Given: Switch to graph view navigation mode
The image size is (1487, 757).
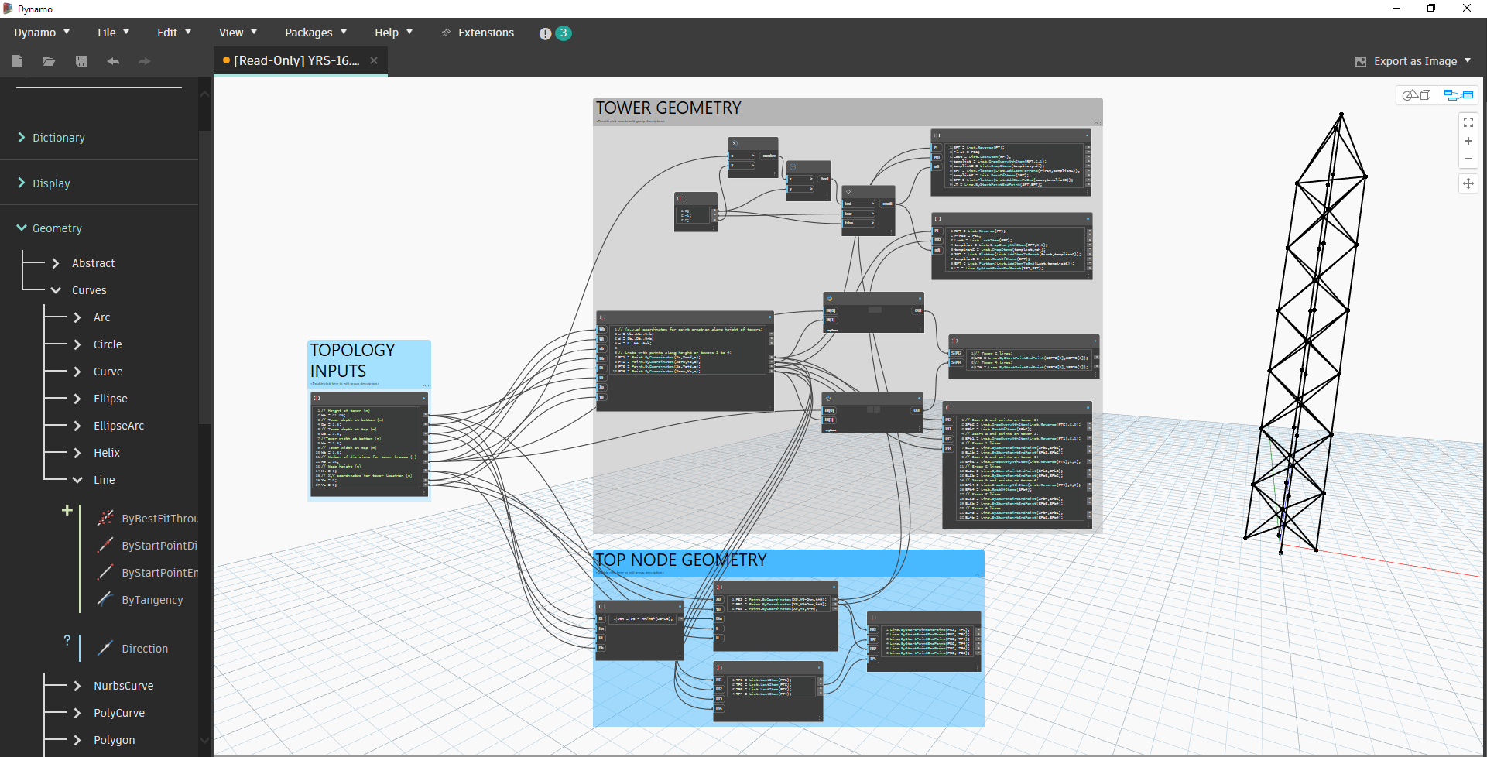Looking at the screenshot, I should coord(1458,95).
